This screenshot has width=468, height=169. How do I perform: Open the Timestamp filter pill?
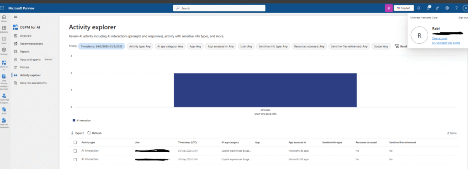click(101, 46)
